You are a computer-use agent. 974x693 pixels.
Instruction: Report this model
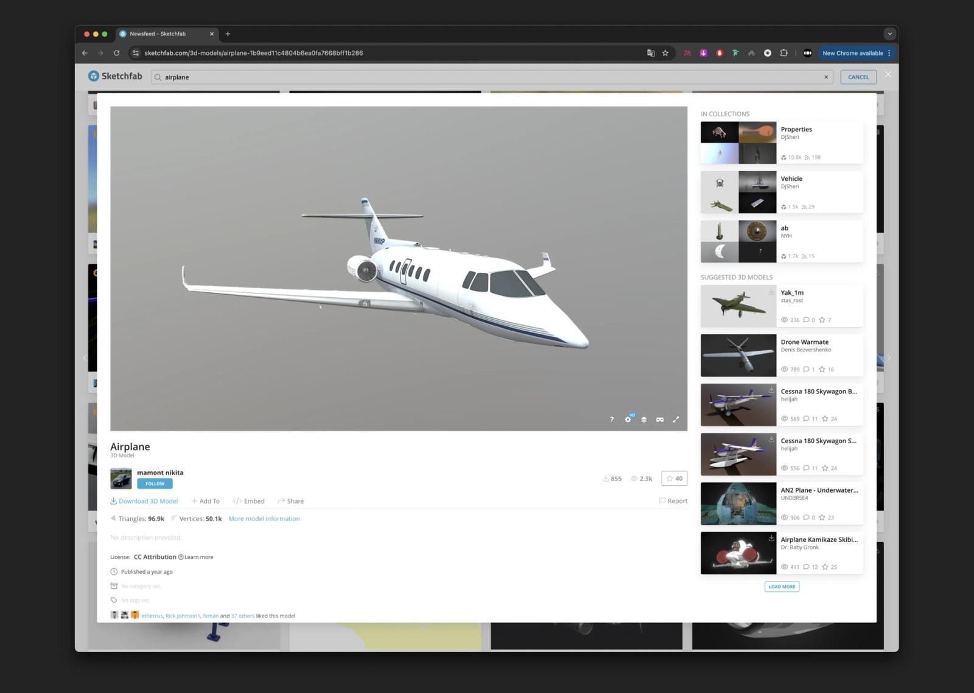tap(673, 501)
